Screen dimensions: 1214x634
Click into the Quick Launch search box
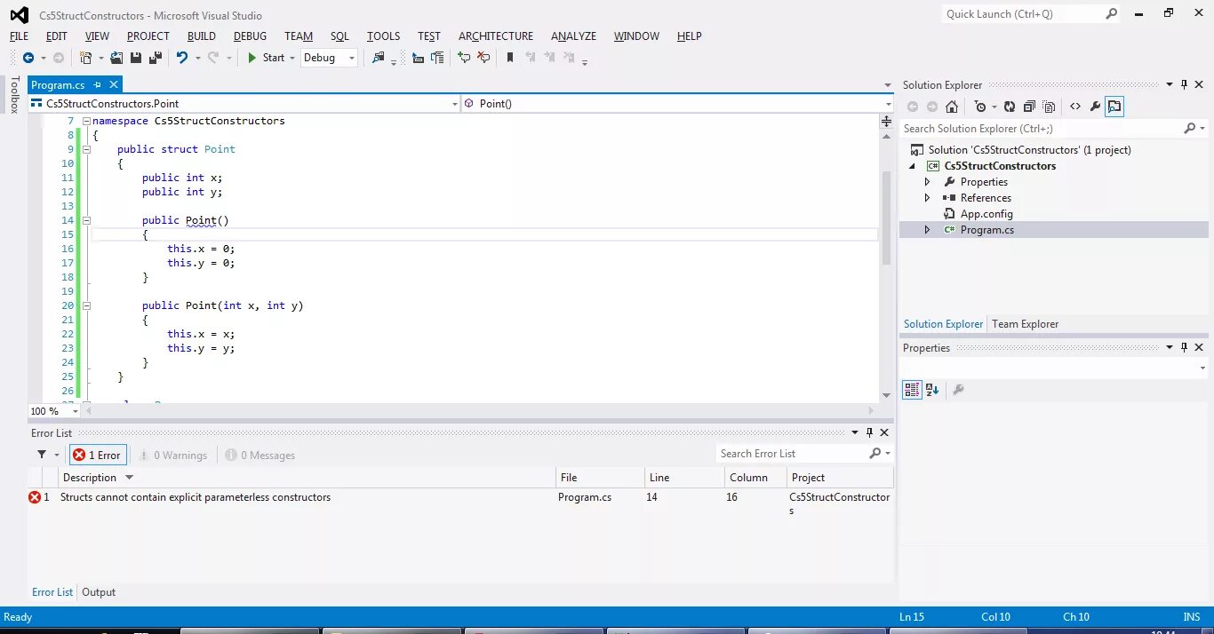1022,14
